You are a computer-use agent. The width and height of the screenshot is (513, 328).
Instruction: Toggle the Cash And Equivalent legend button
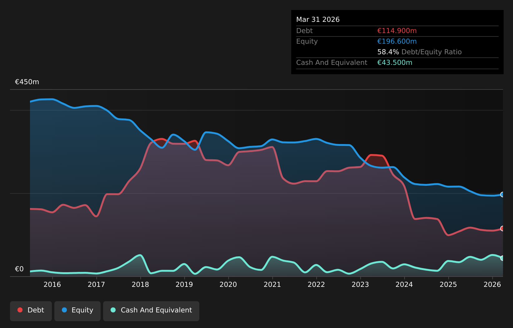151,311
